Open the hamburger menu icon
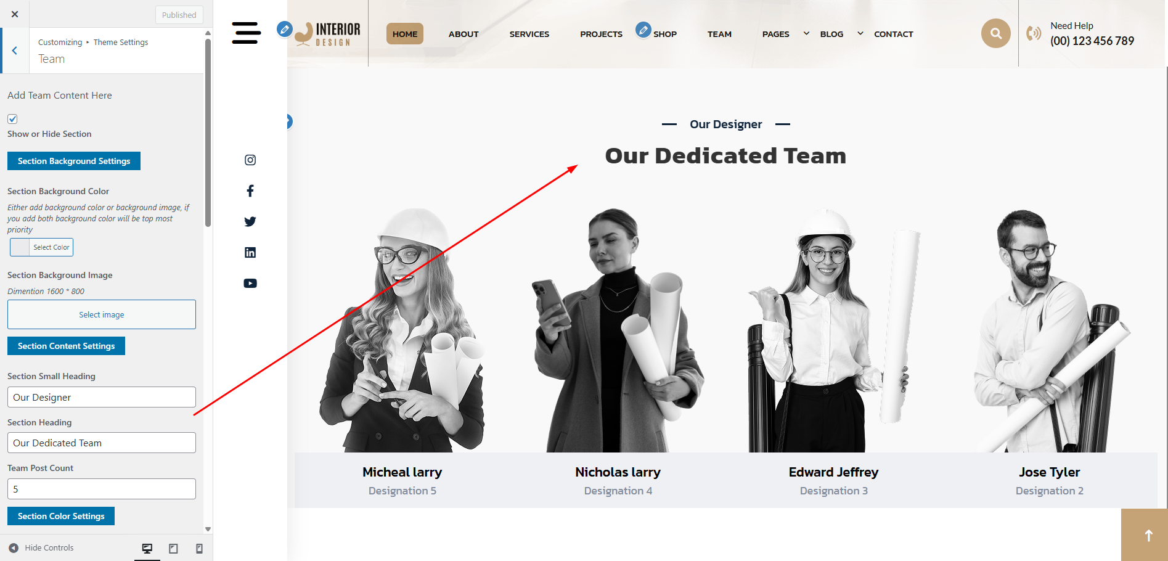The height and width of the screenshot is (561, 1168). 247,33
